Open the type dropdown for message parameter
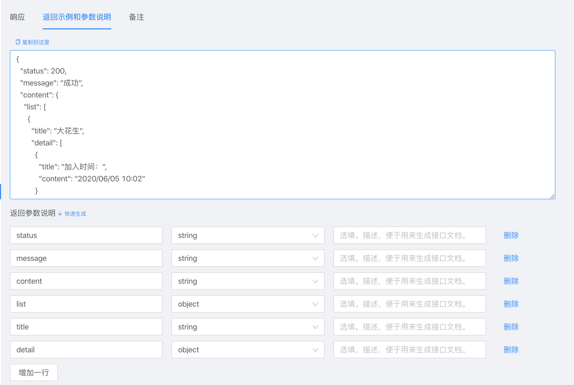This screenshot has height=385, width=574. pyautogui.click(x=315, y=258)
